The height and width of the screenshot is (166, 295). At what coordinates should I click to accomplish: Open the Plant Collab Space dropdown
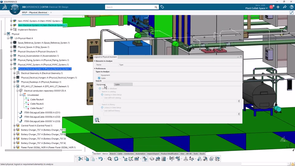256,8
